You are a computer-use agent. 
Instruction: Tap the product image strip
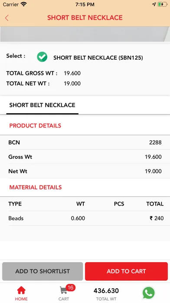85,34
